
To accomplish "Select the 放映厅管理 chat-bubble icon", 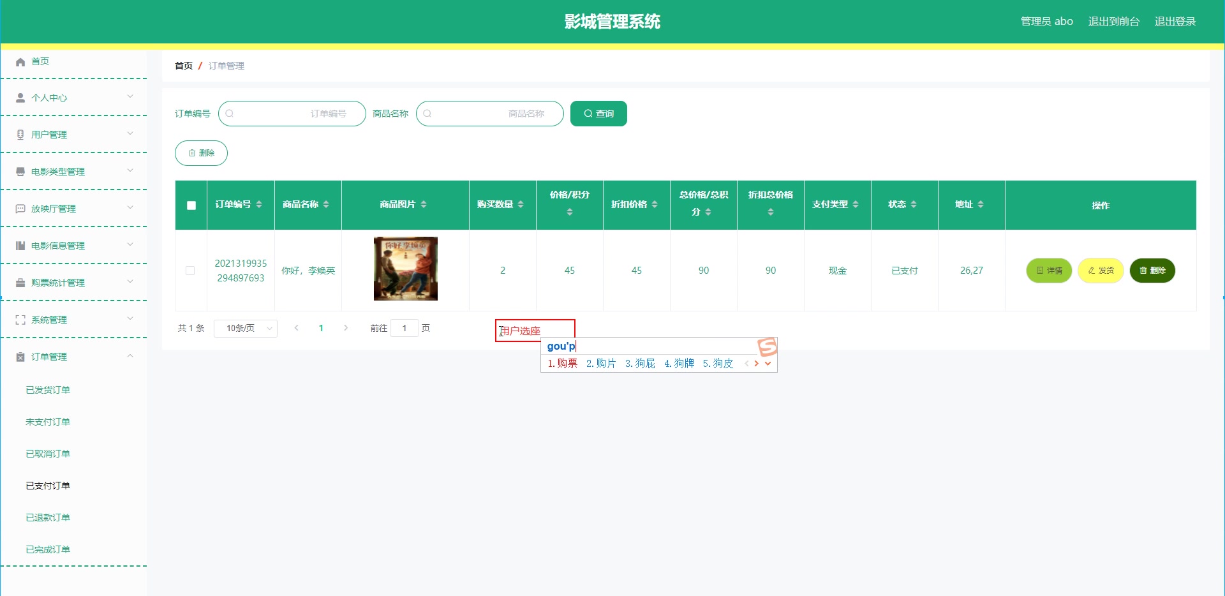I will click(19, 207).
